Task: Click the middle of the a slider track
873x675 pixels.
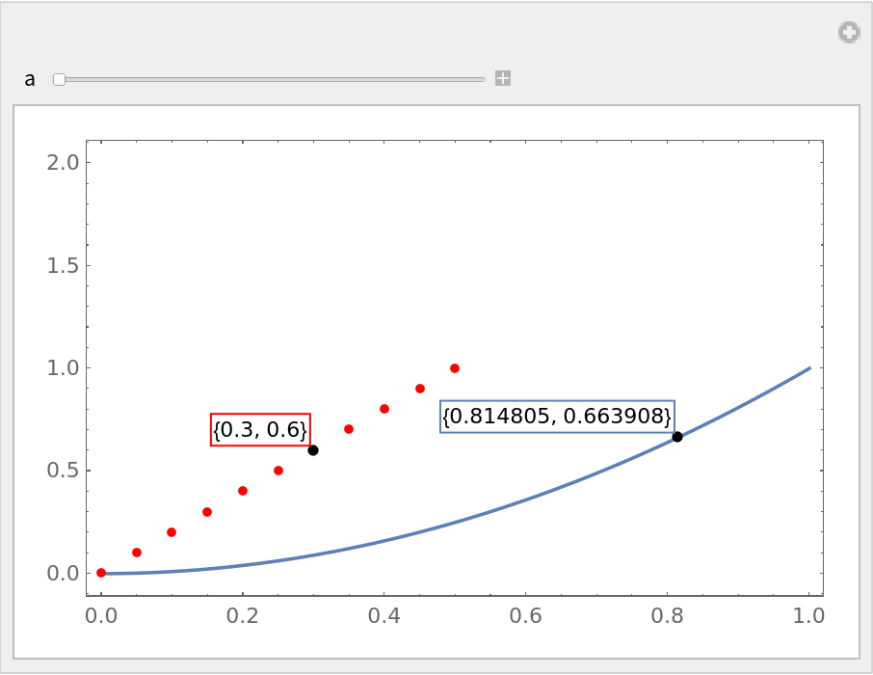Action: point(271,79)
